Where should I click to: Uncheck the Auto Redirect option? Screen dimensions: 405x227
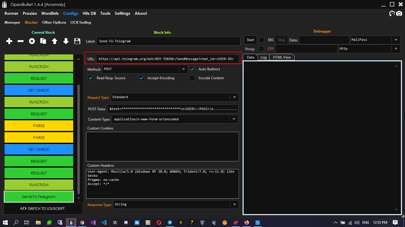(193, 69)
